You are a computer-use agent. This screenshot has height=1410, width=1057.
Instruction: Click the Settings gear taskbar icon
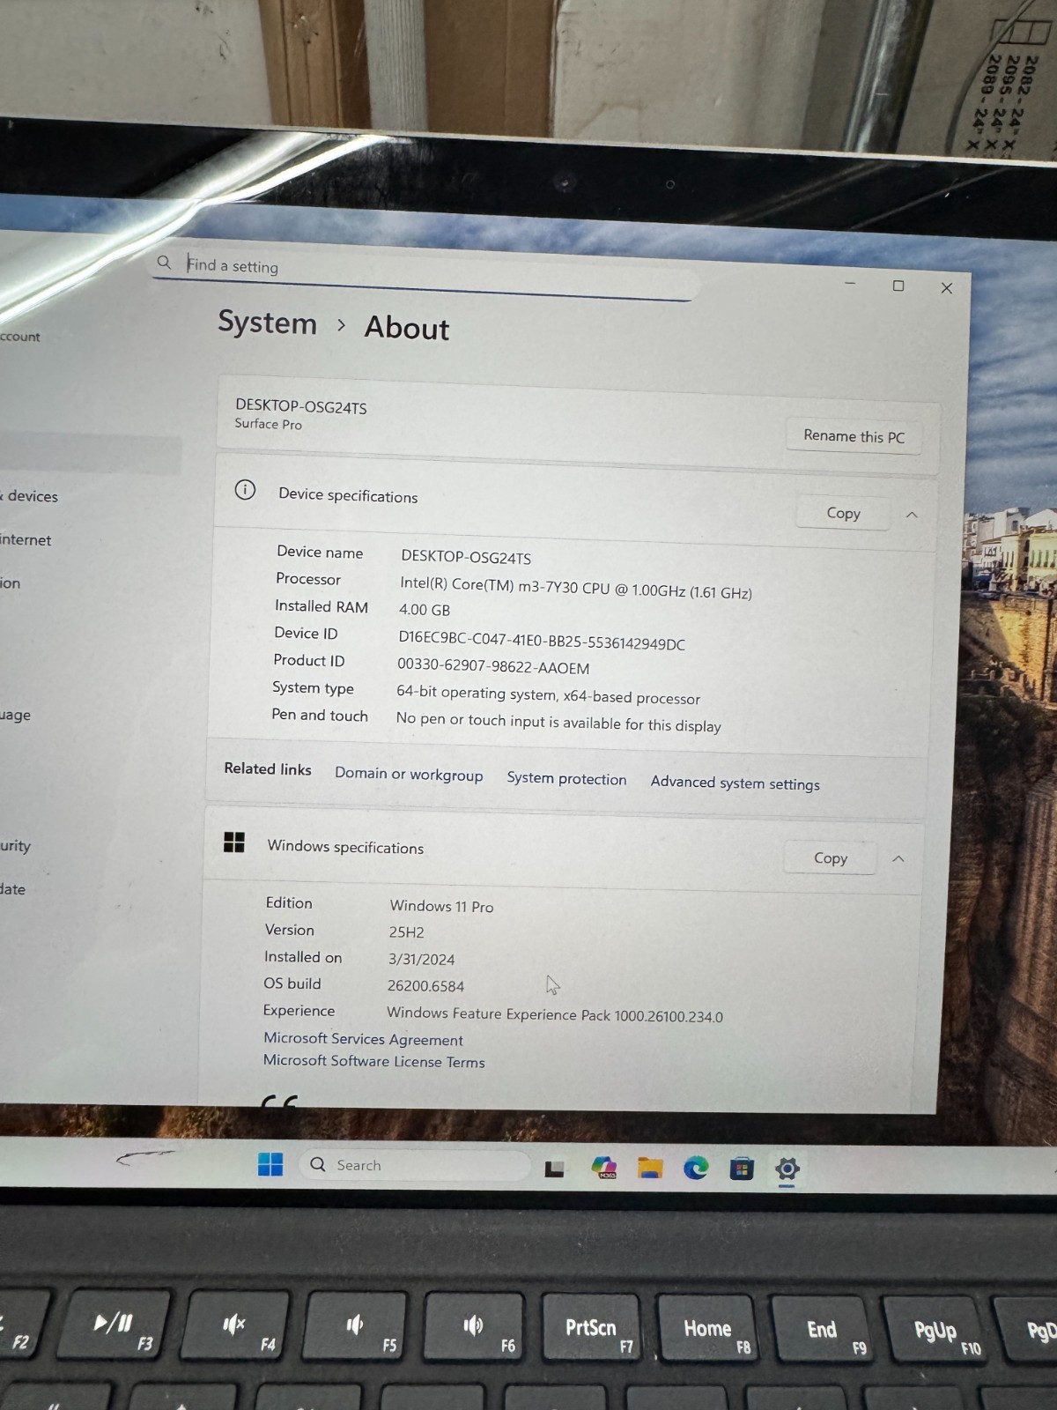(x=787, y=1169)
